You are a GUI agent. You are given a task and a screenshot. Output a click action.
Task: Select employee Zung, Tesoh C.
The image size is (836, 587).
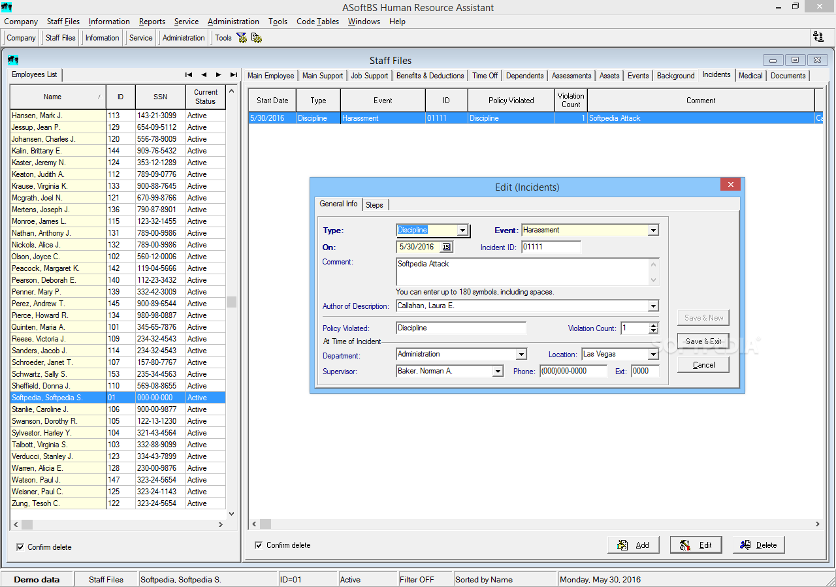click(118, 503)
